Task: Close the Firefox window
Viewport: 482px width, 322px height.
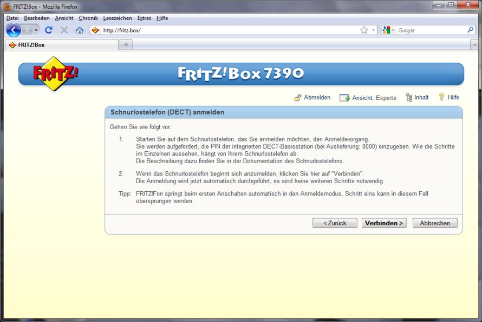Action: click(468, 5)
